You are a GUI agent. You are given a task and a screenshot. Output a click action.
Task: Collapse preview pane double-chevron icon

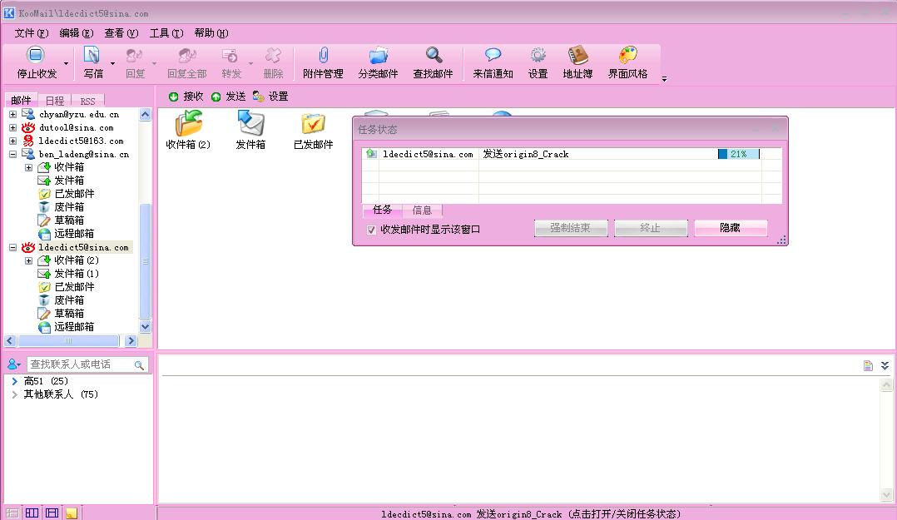click(885, 365)
